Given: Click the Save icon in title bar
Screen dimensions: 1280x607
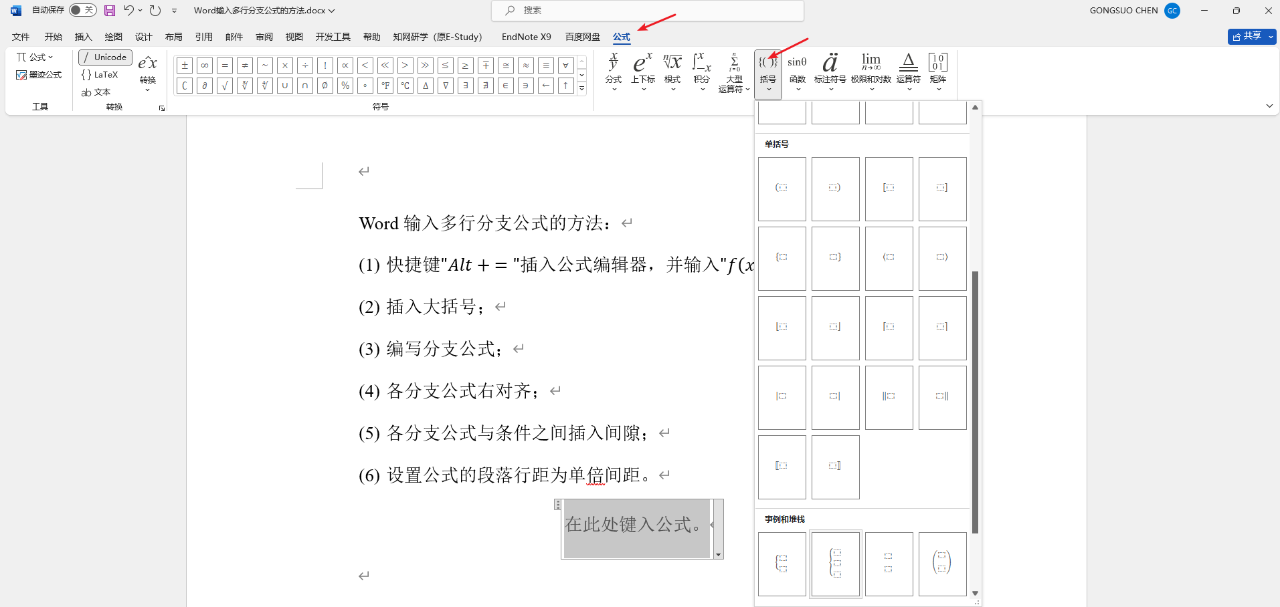Looking at the screenshot, I should pyautogui.click(x=110, y=10).
